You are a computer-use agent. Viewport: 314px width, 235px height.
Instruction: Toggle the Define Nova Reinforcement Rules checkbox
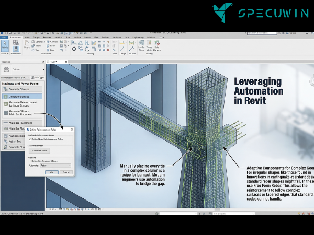(x=29, y=140)
